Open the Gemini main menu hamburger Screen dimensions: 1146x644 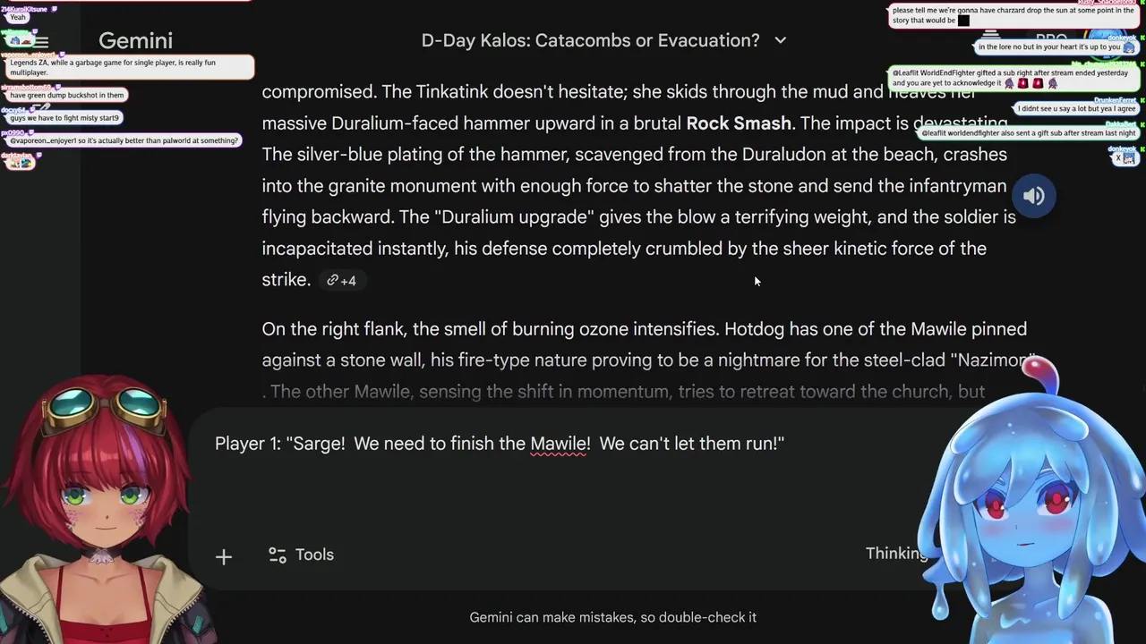(41, 41)
